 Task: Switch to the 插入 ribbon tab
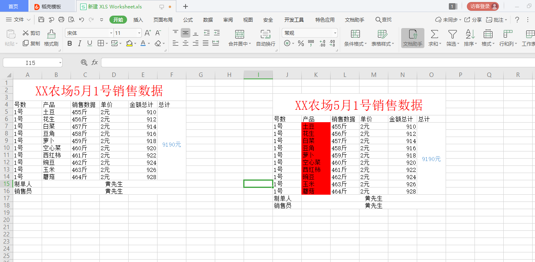(x=137, y=19)
